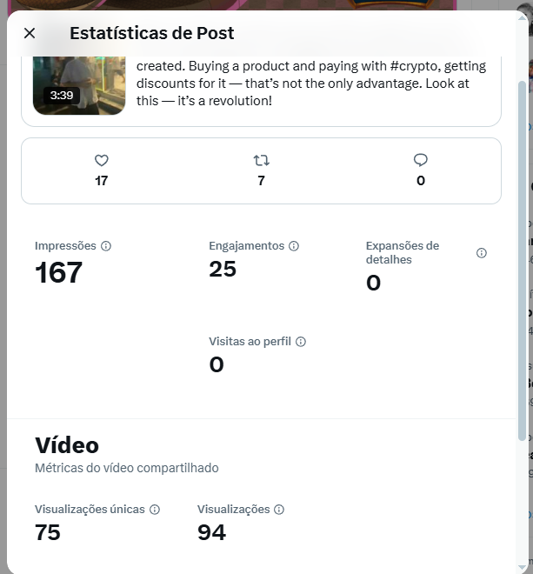Image resolution: width=533 pixels, height=574 pixels.
Task: Open info icon beside Engajamentos
Action: [x=294, y=246]
